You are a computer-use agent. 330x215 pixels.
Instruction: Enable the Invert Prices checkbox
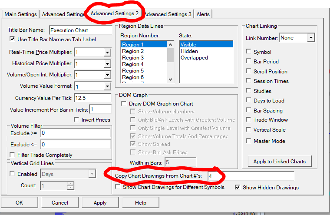pyautogui.click(x=77, y=120)
